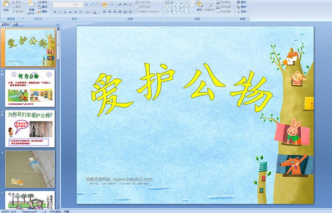This screenshot has width=332, height=213.
Task: Switch to the Outline (大纲) tab
Action: 16,24
